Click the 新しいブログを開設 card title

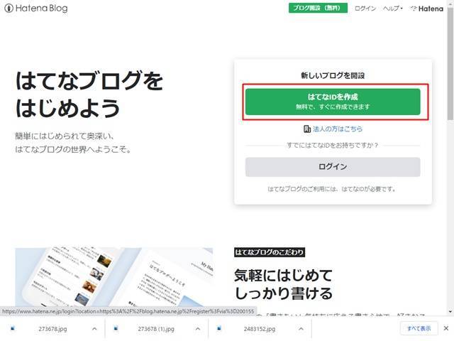[333, 76]
